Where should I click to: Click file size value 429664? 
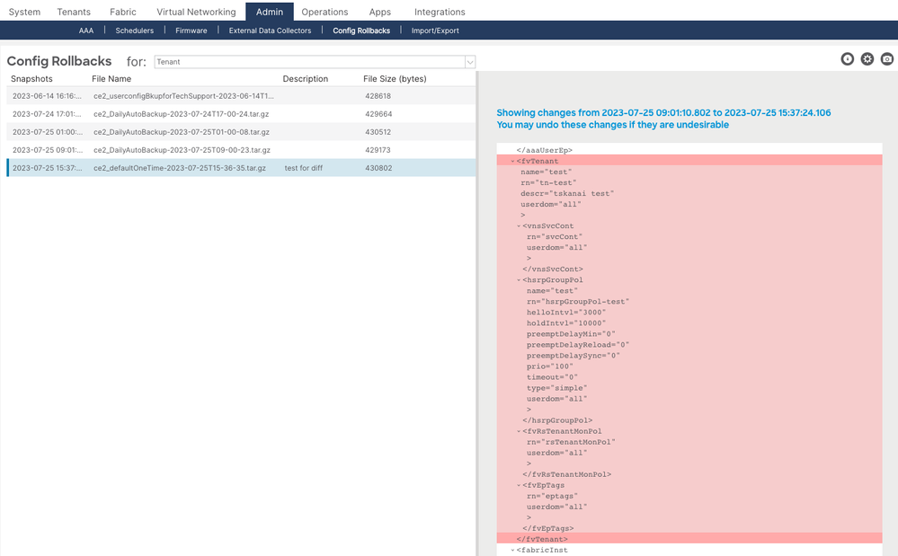378,114
